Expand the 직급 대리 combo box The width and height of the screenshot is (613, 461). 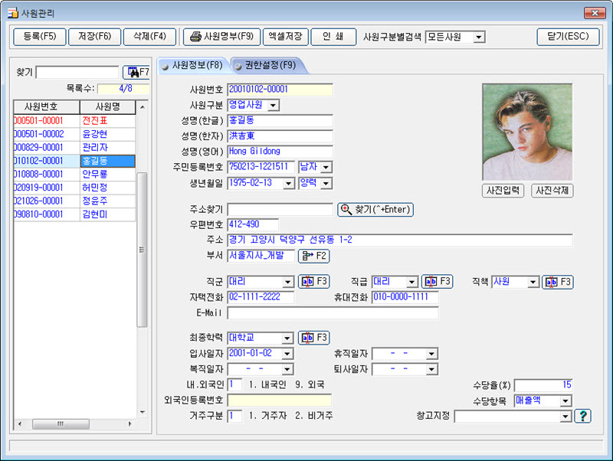412,282
